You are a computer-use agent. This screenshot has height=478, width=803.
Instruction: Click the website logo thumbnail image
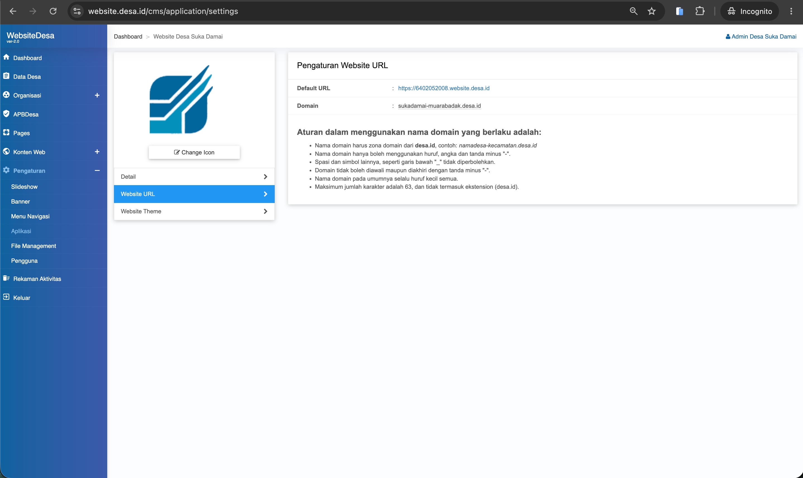[181, 99]
